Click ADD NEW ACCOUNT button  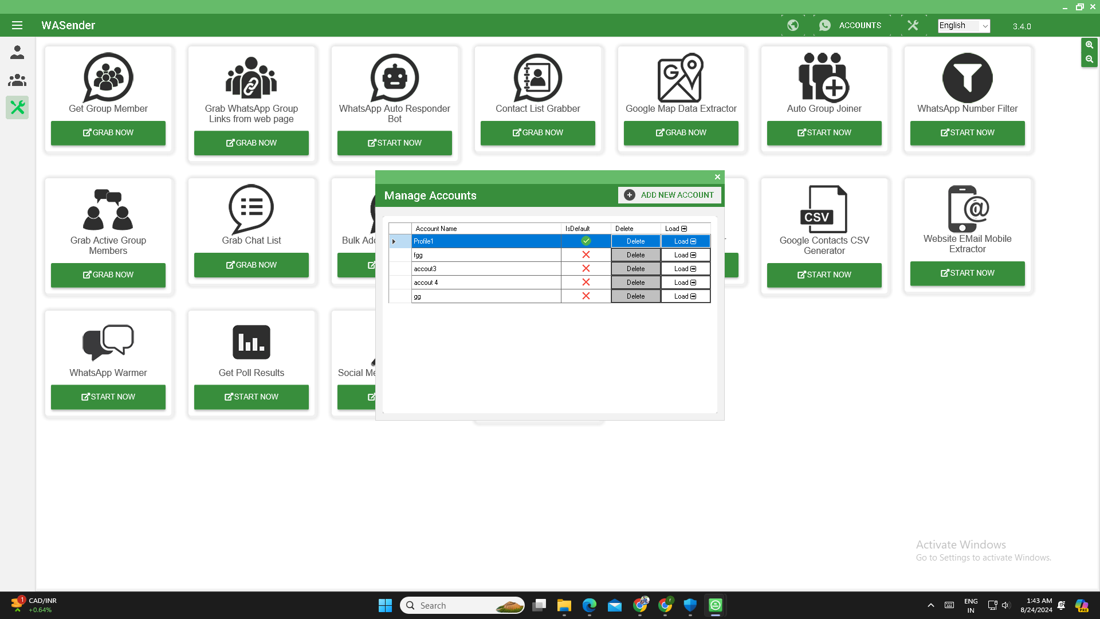(x=669, y=195)
